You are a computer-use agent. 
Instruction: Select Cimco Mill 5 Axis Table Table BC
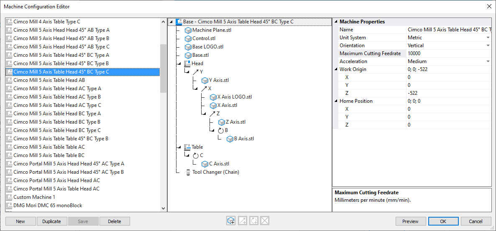49,155
